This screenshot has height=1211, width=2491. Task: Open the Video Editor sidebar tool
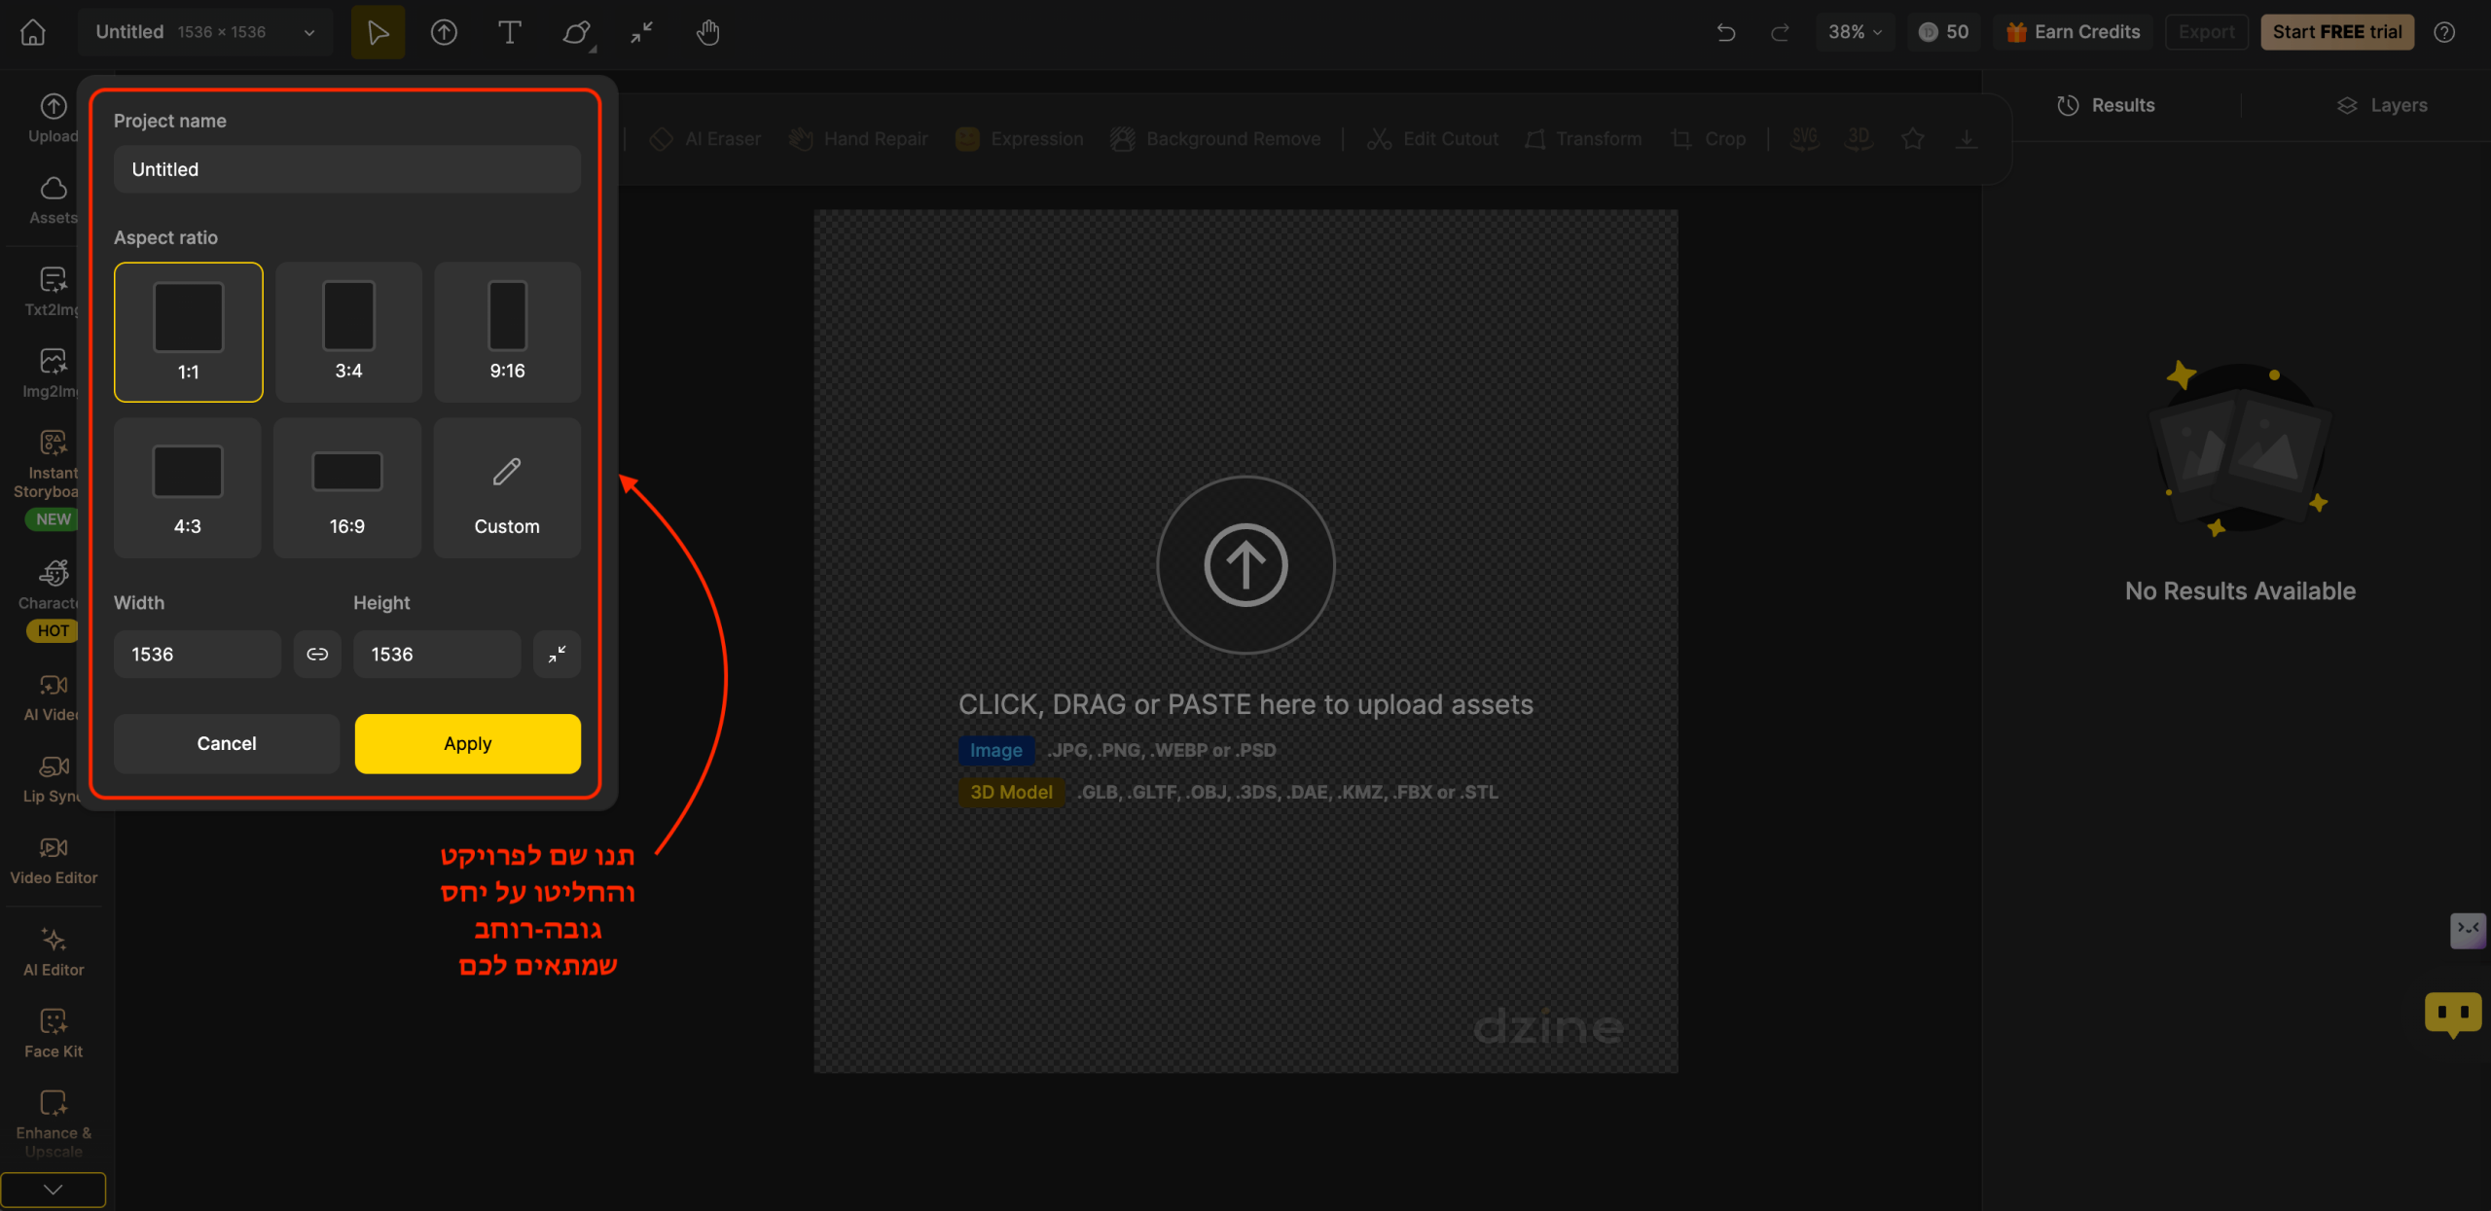tap(54, 860)
